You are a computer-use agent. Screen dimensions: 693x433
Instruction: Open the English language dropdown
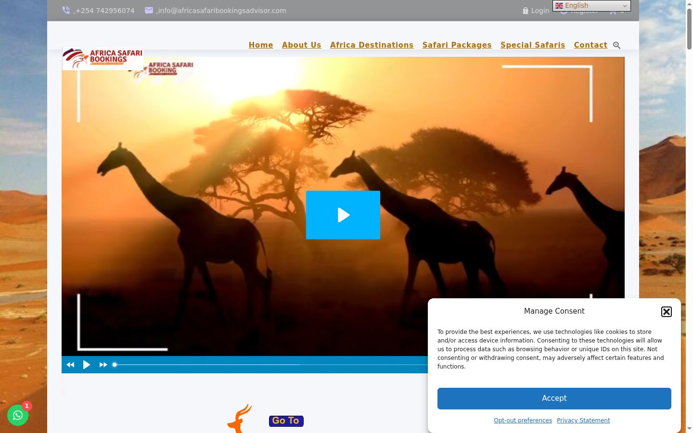click(x=591, y=6)
